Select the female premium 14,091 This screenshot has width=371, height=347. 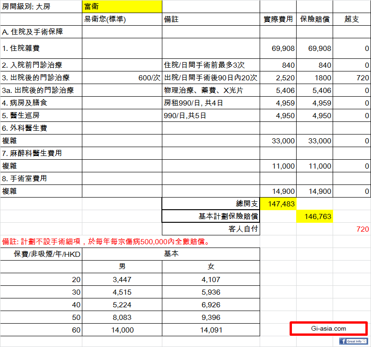pos(211,330)
